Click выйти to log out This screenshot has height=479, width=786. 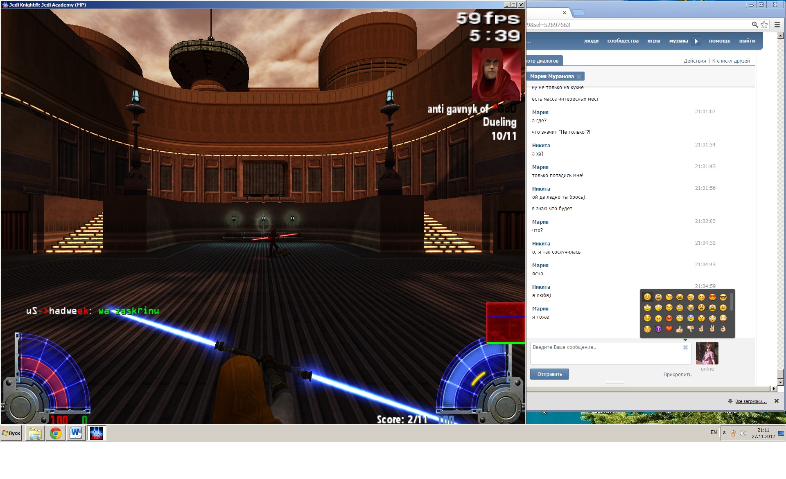click(x=747, y=41)
